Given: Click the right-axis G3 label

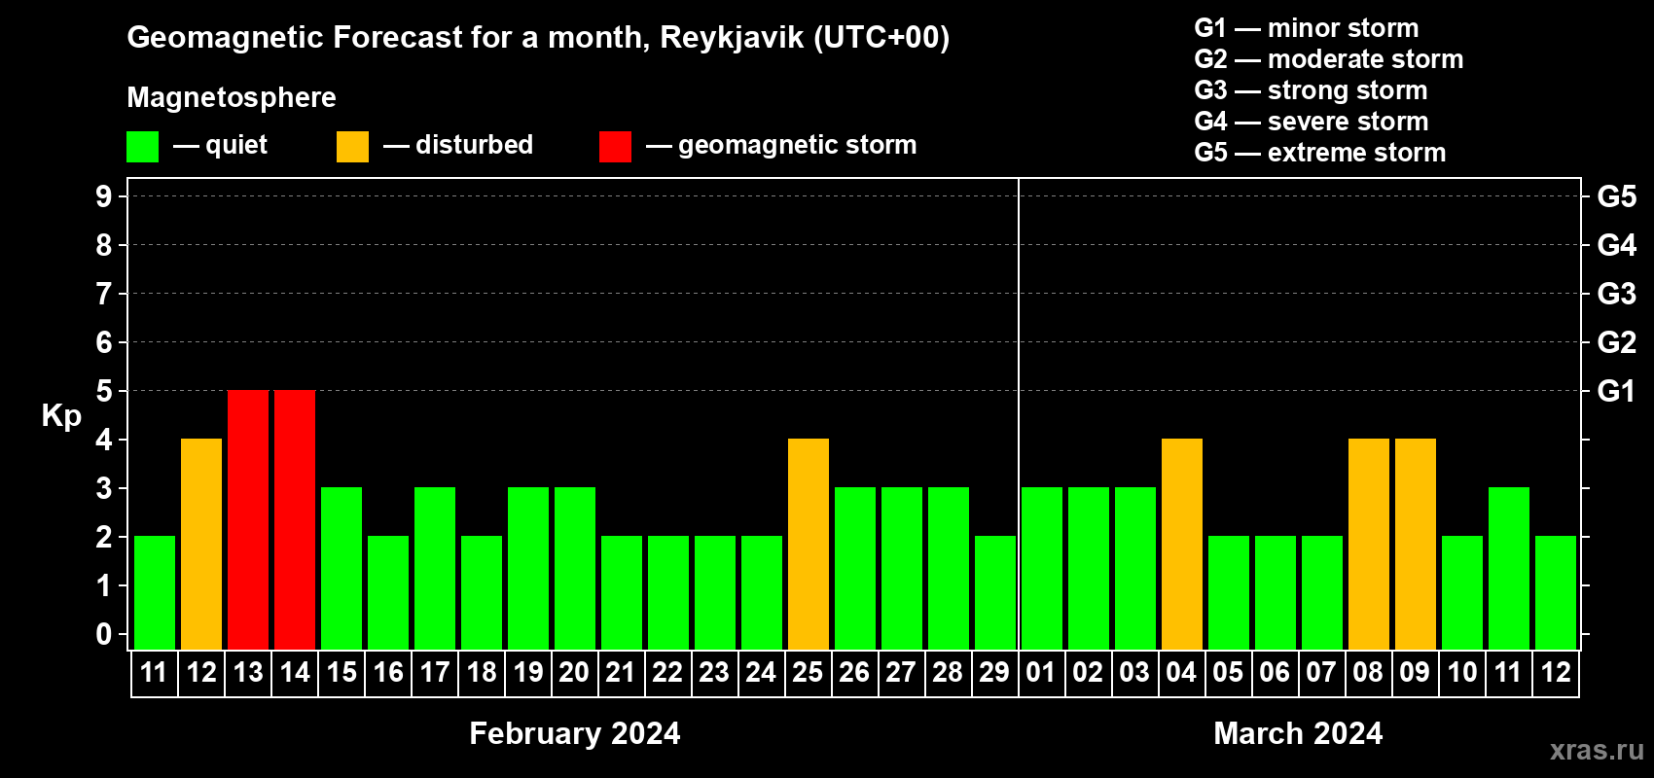Looking at the screenshot, I should point(1617,294).
